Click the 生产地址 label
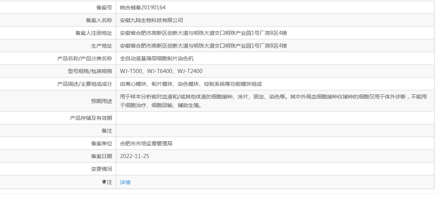Image resolution: width=438 pixels, height=197 pixels. pos(101,46)
